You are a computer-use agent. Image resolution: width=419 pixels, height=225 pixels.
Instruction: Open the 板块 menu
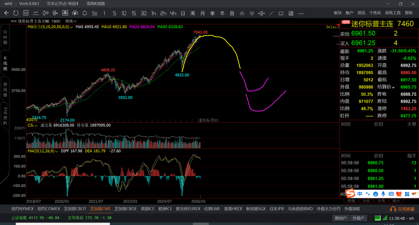[x=338, y=13]
